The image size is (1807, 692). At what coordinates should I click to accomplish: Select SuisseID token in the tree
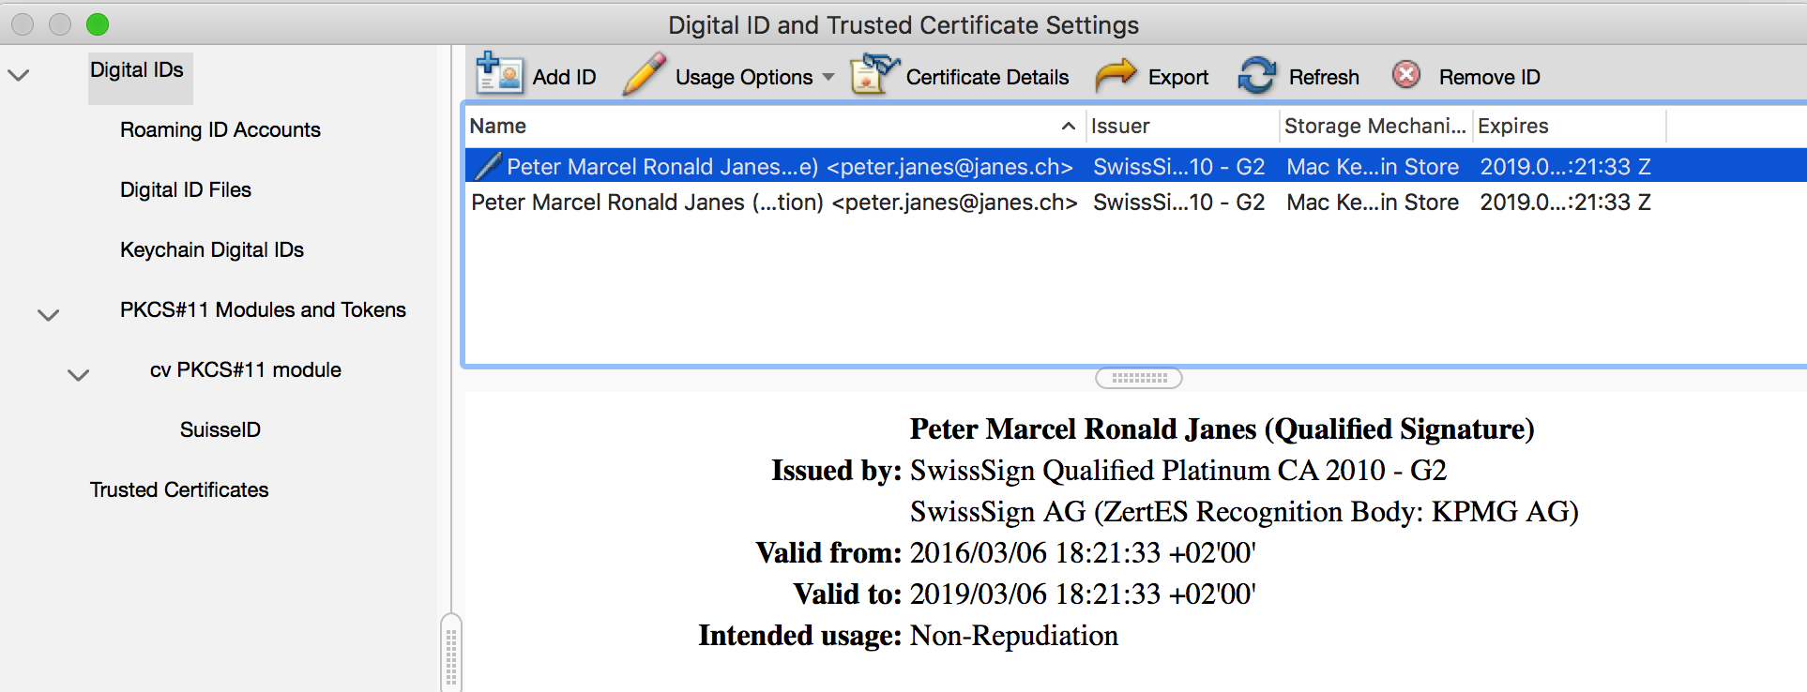pos(220,430)
